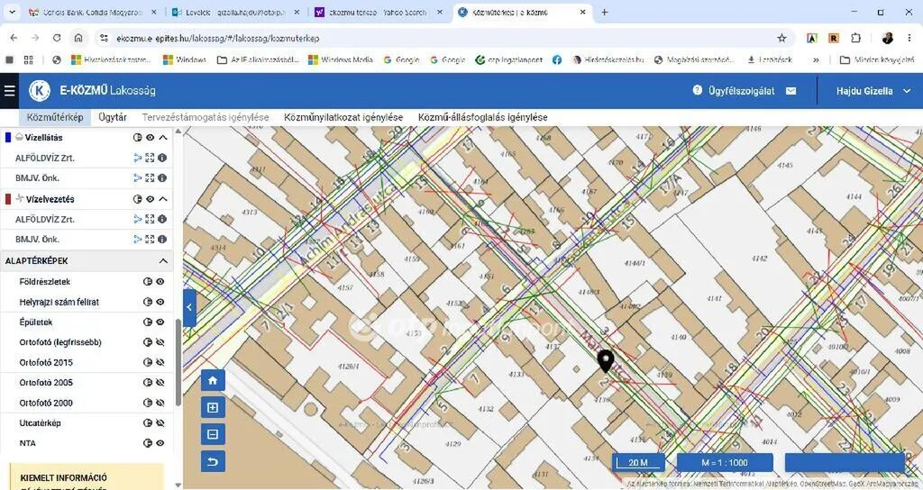Adjust opacity of Vízellátás layer group
The image size is (923, 490).
(x=138, y=137)
